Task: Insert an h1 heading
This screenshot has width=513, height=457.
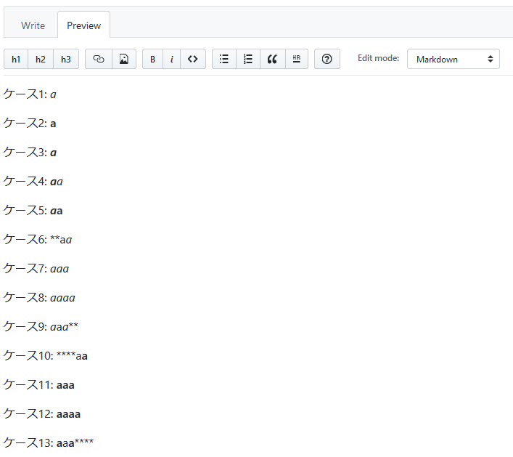Action: pos(16,59)
